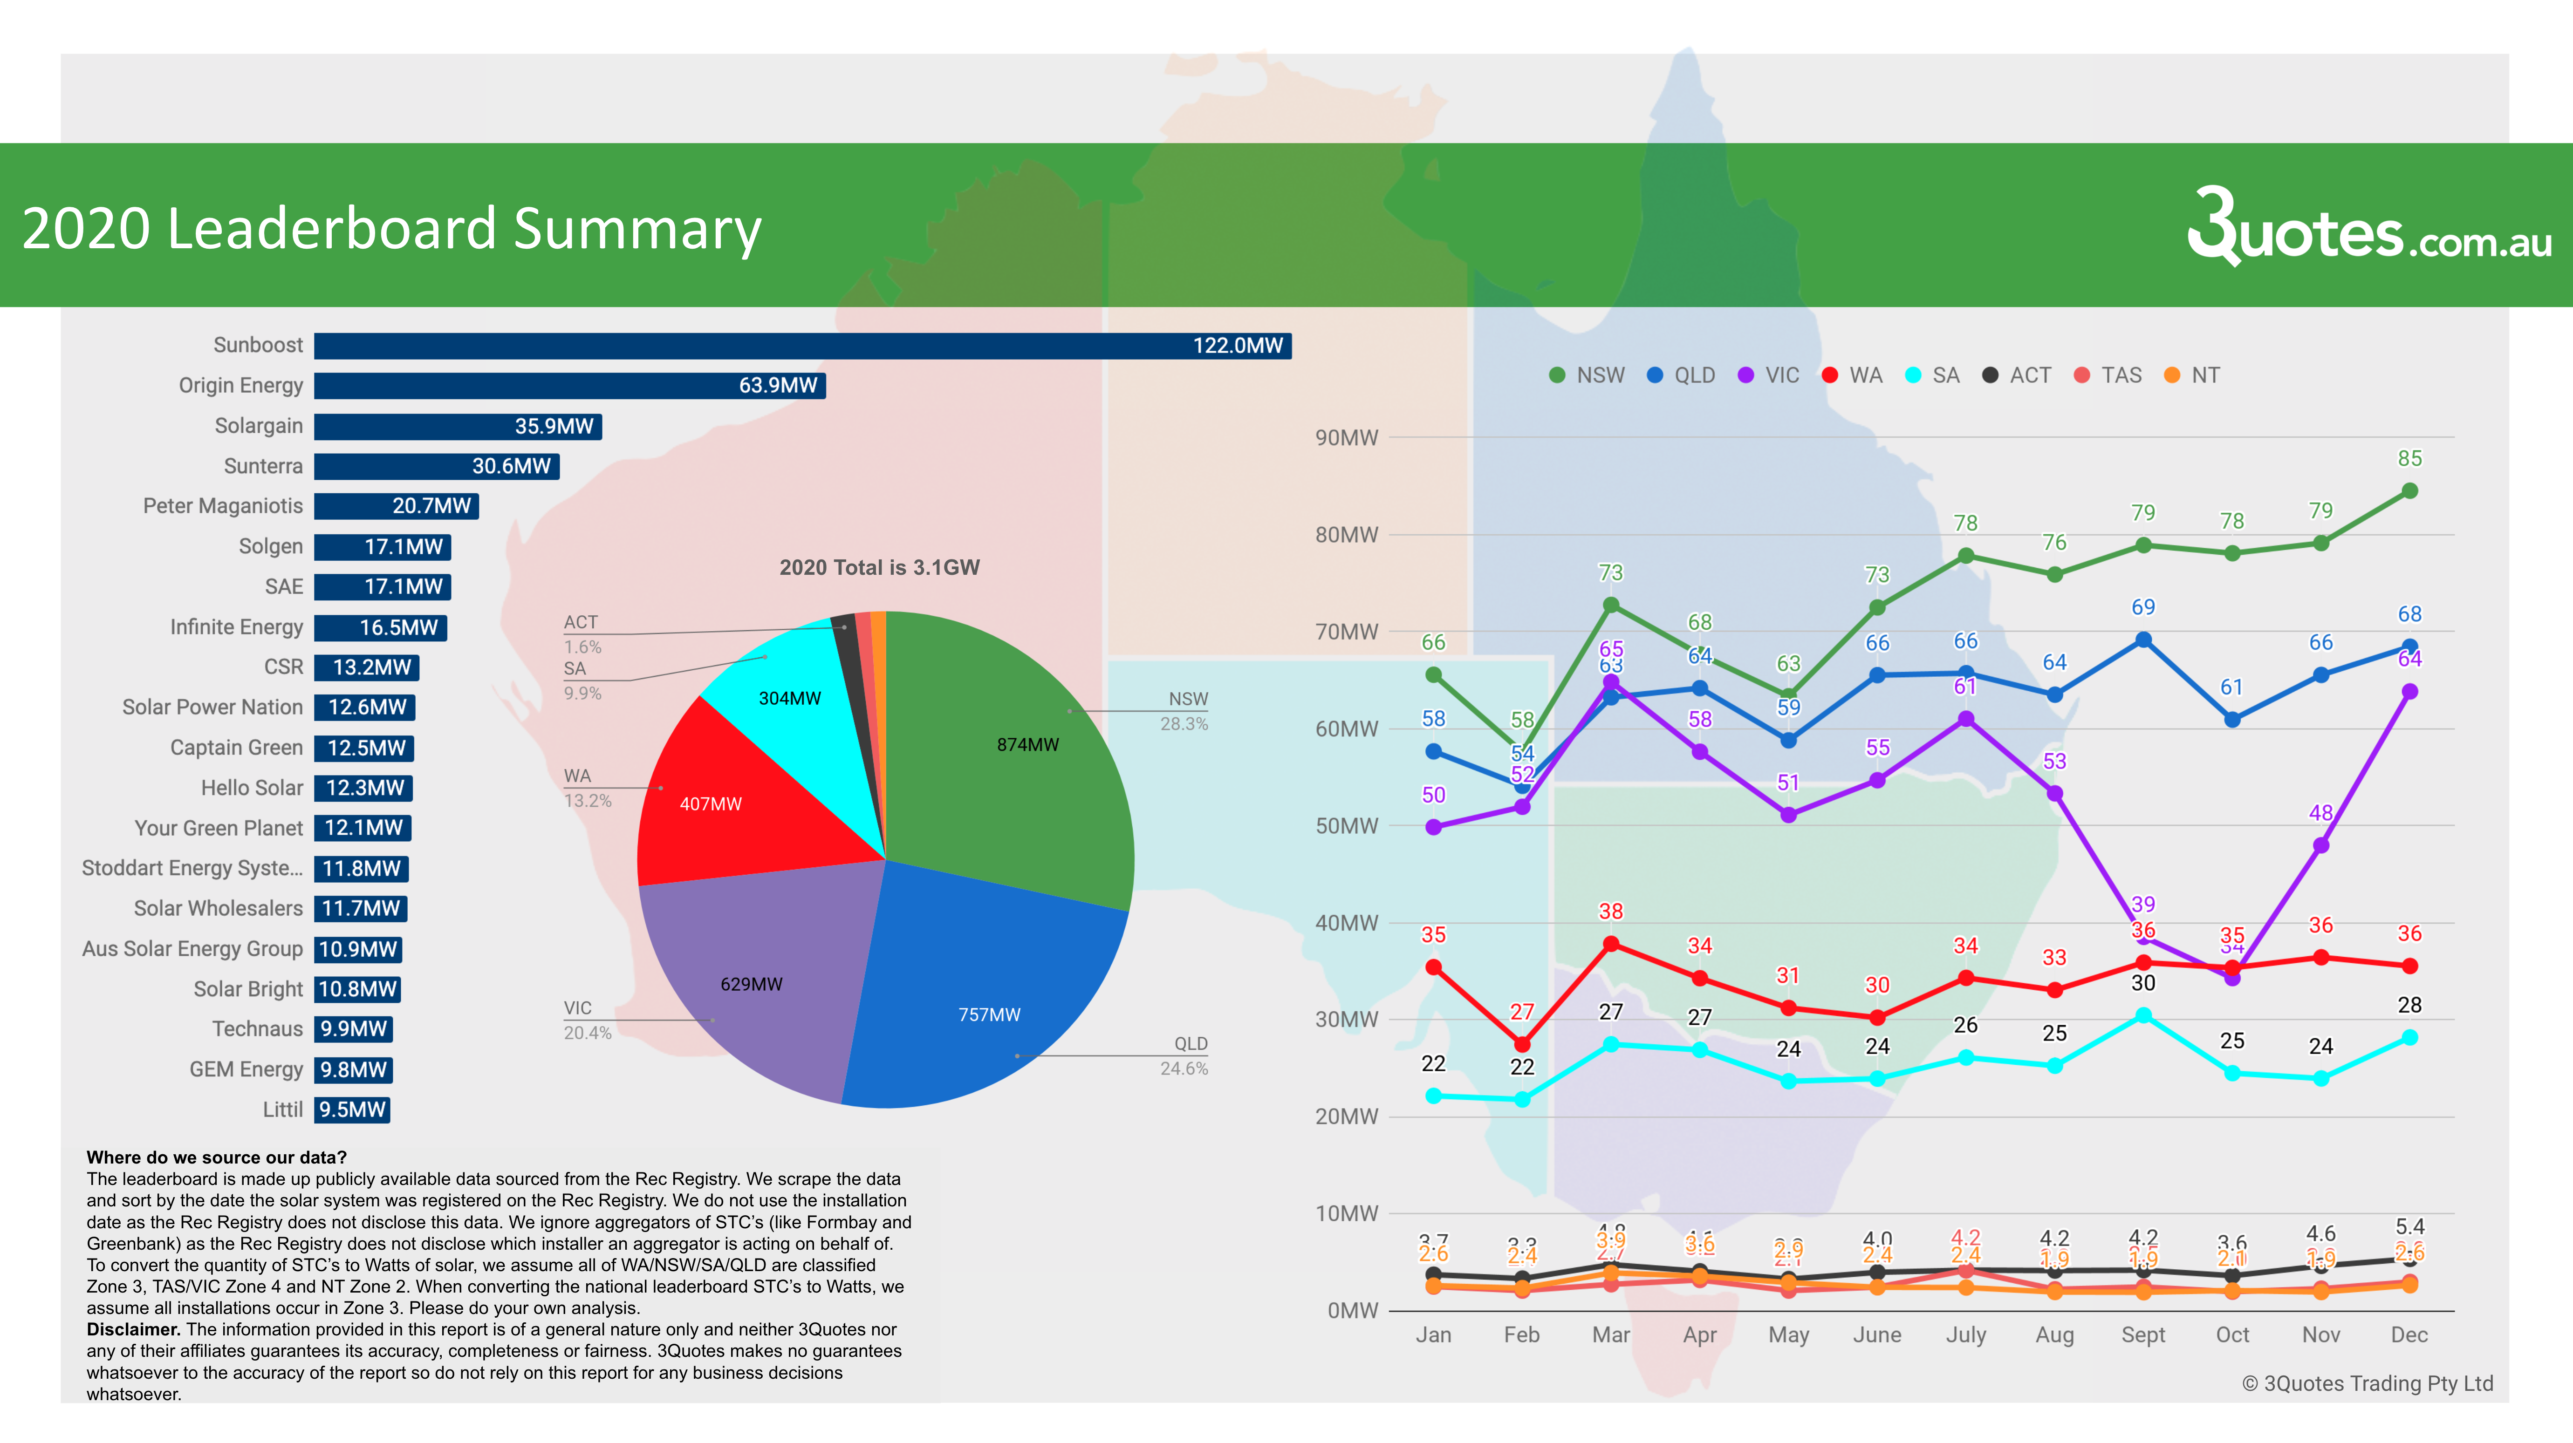Click the WA February point labeled 27
The width and height of the screenshot is (2573, 1443).
point(1522,1045)
